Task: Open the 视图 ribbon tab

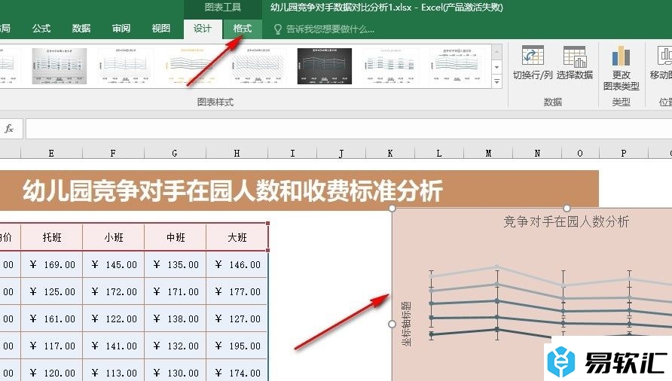Action: (161, 29)
